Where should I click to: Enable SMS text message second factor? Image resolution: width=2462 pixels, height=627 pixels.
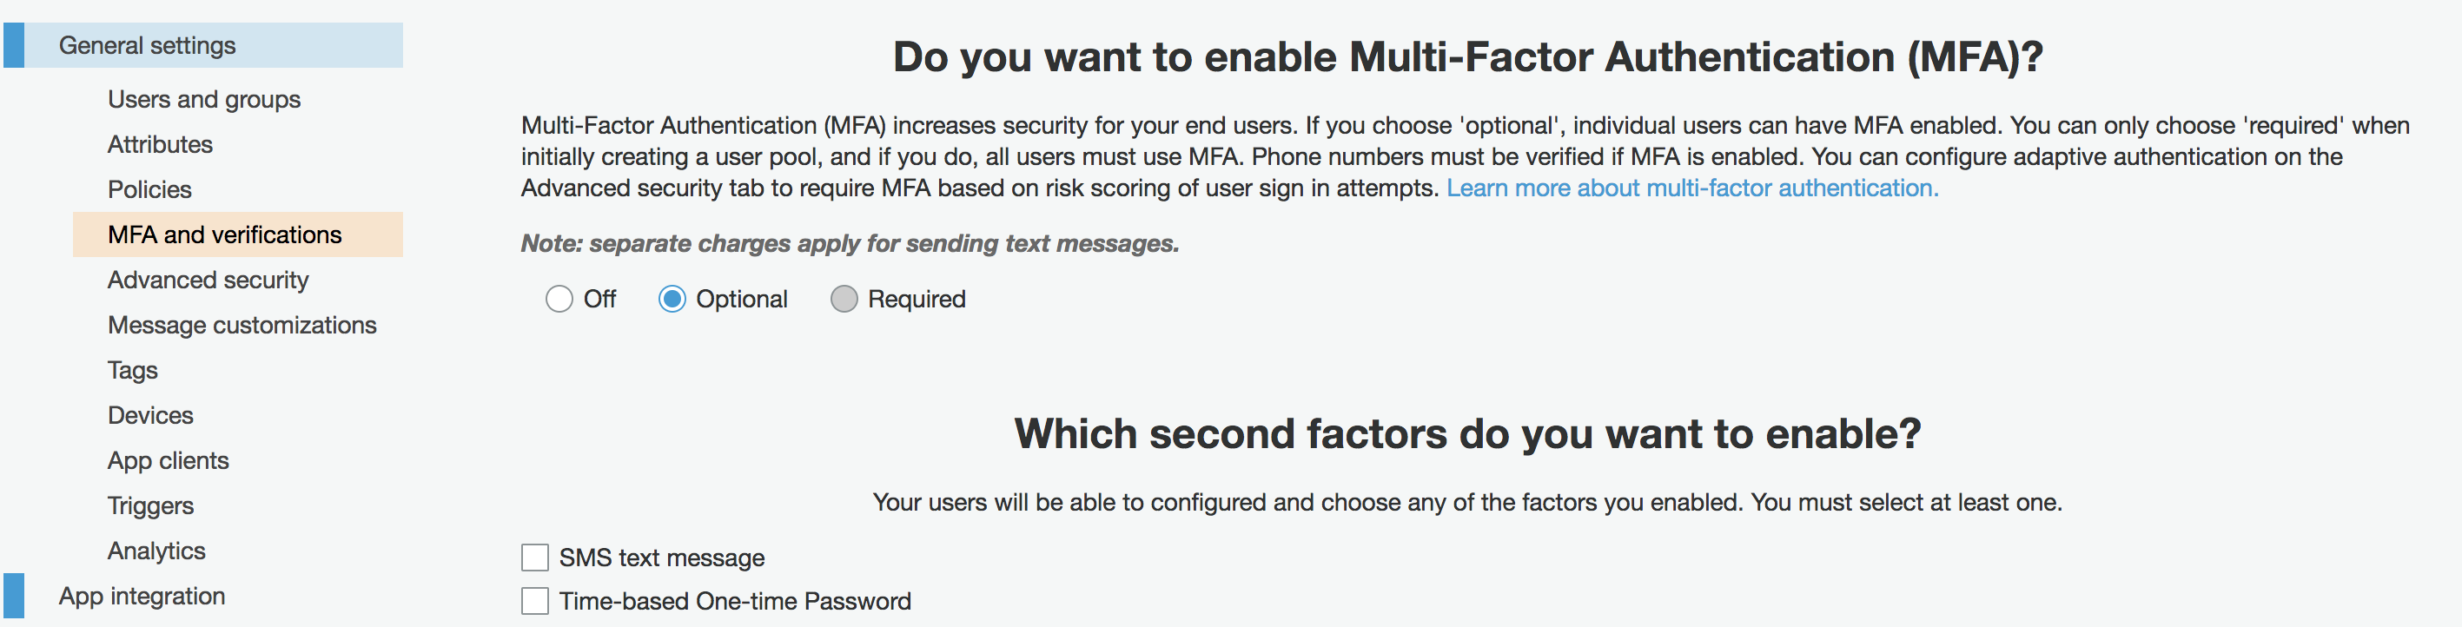click(x=534, y=558)
